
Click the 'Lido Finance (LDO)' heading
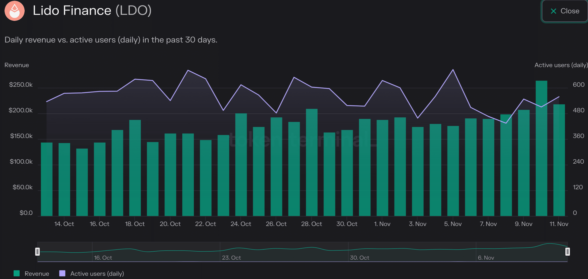[x=92, y=11]
